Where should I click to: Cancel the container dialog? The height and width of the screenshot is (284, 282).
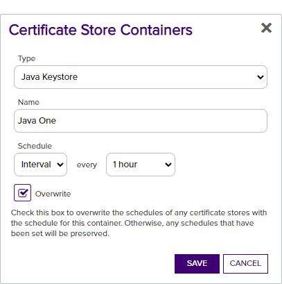tap(245, 264)
